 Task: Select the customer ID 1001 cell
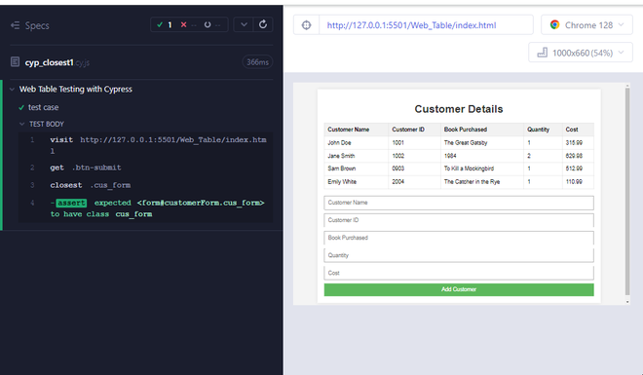click(414, 142)
